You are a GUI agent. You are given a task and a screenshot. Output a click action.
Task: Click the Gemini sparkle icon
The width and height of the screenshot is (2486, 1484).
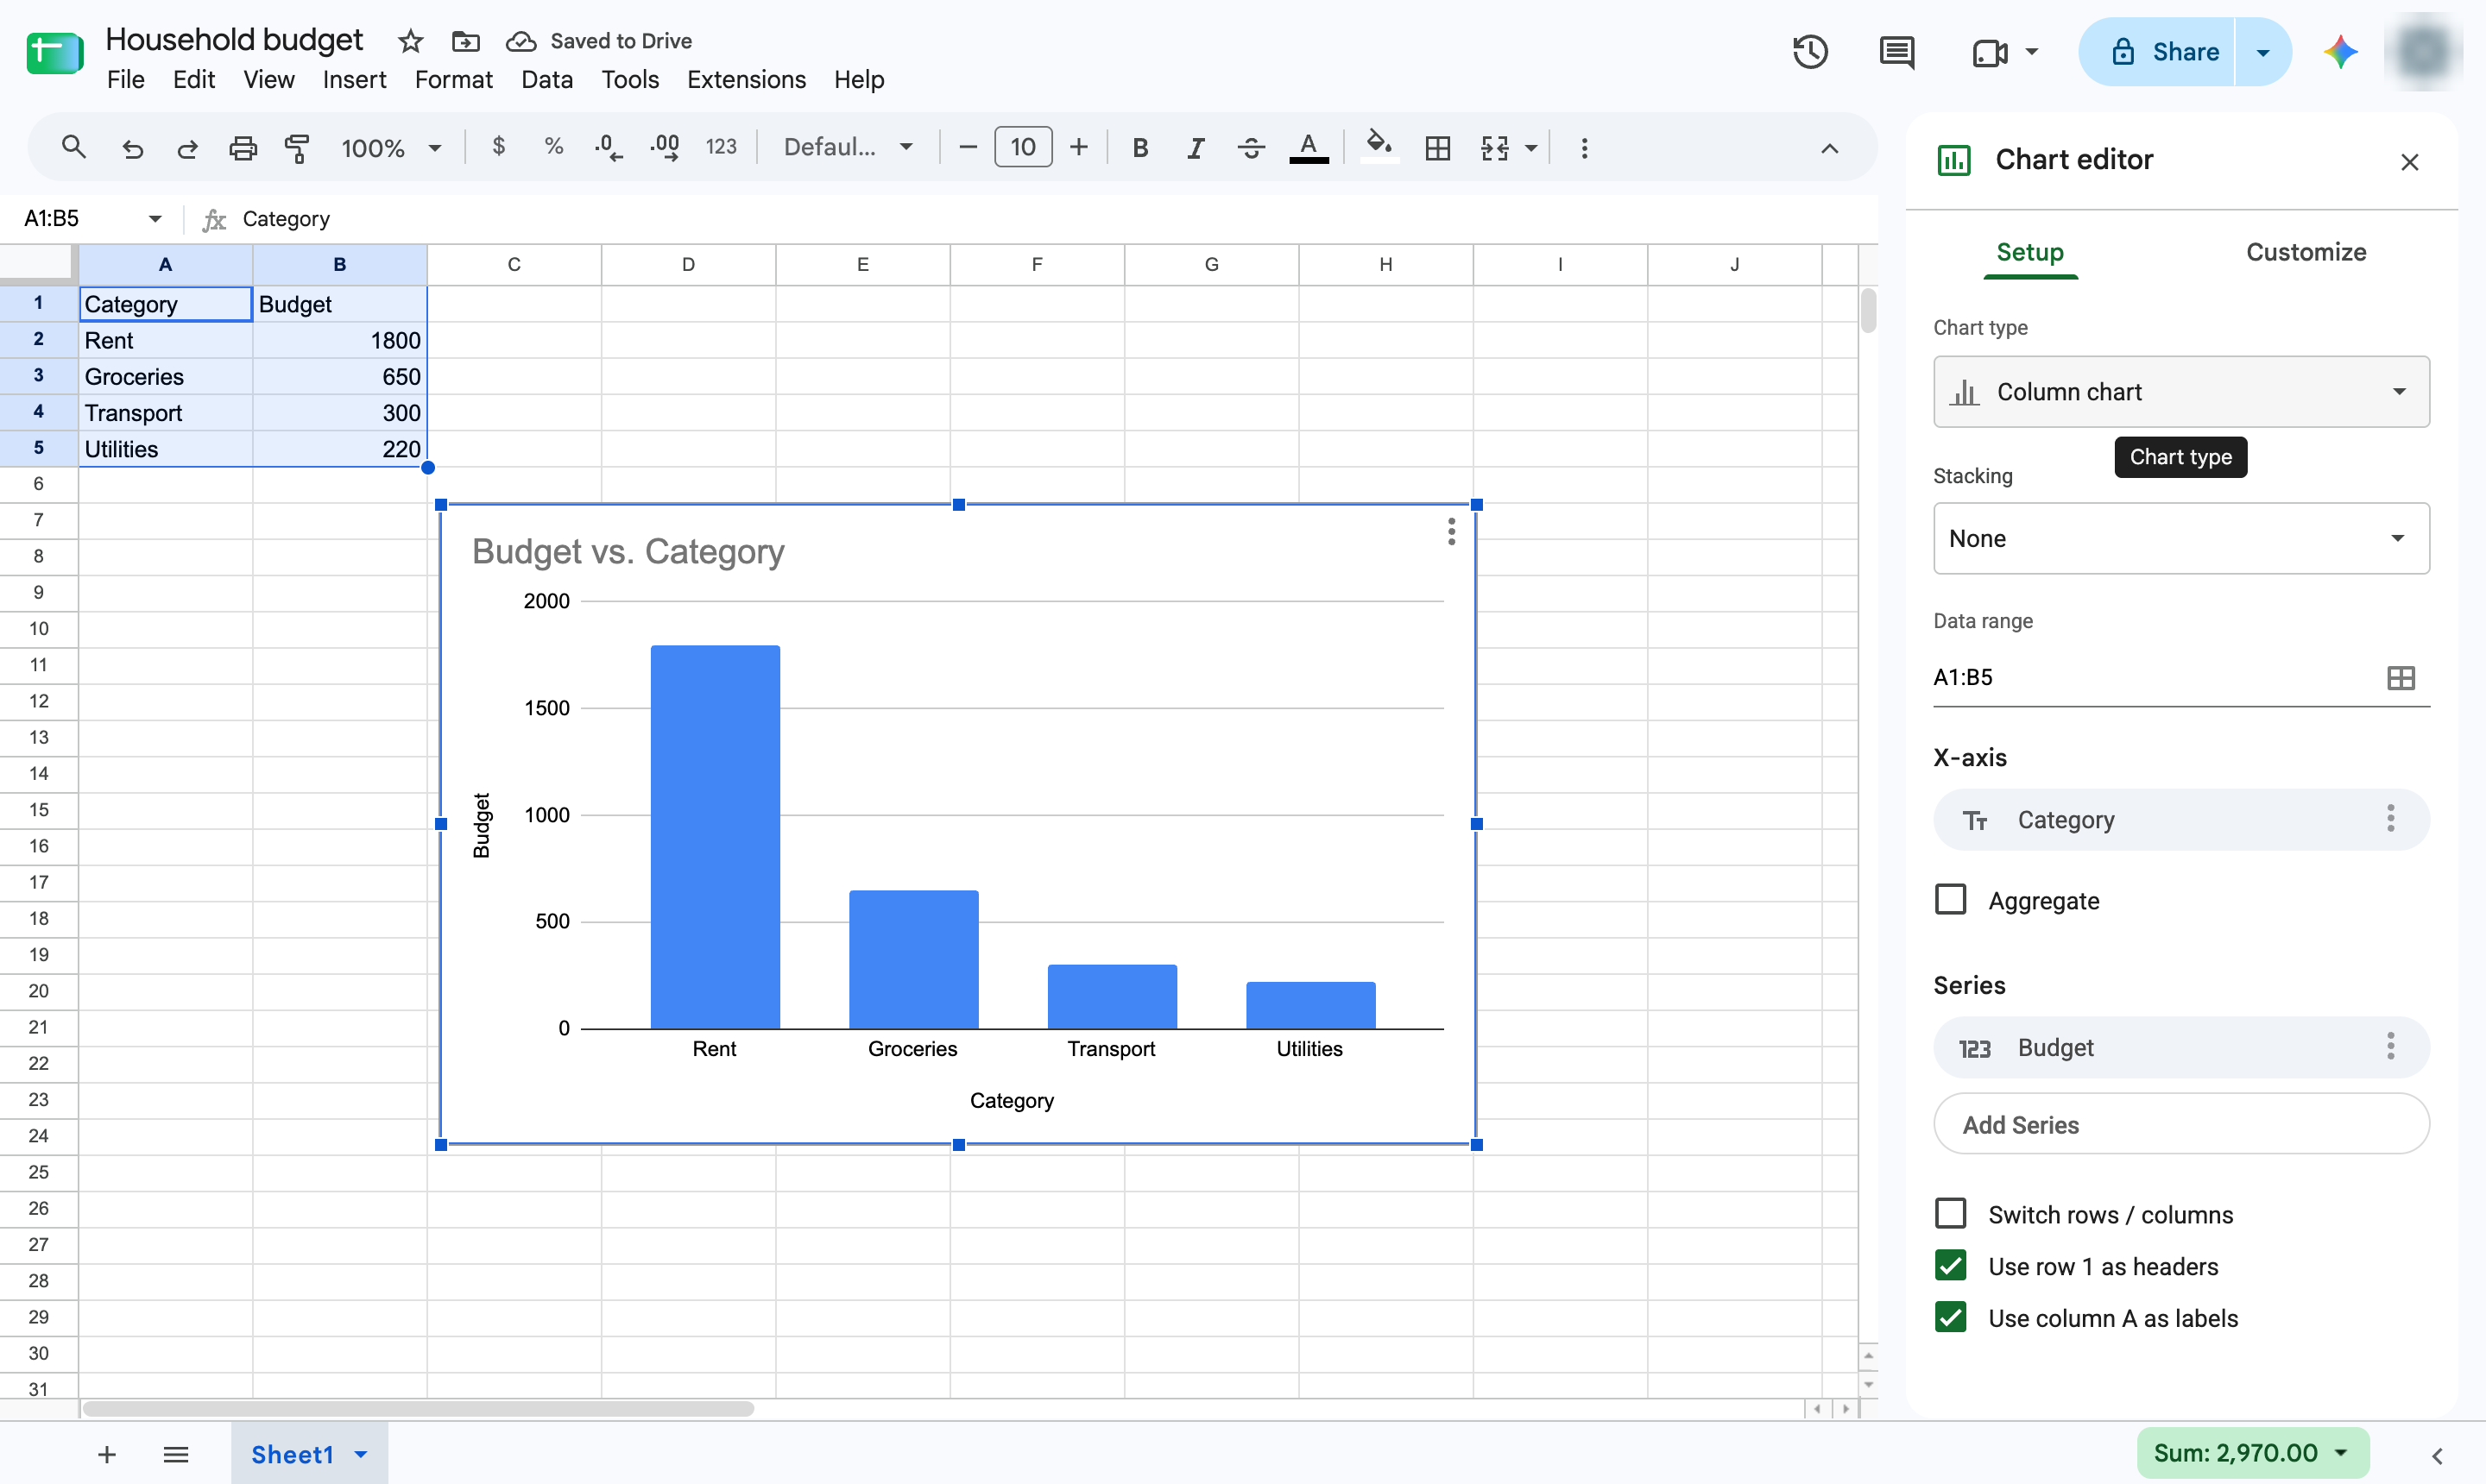[2341, 52]
